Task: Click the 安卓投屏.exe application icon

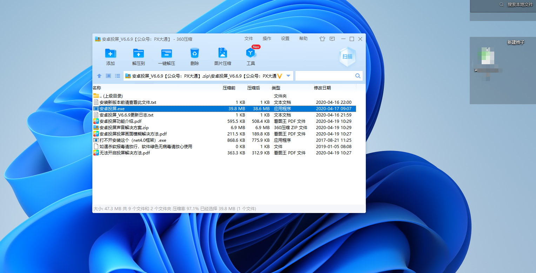Action: (x=96, y=109)
